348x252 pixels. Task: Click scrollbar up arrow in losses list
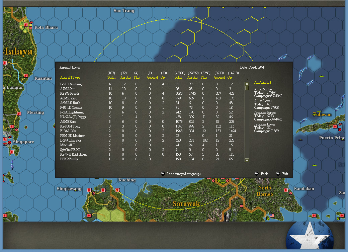tap(247, 84)
